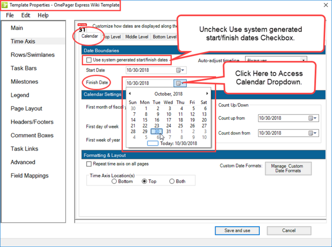
Task: Enable Repeat time axis on all pages
Action: 89,164
